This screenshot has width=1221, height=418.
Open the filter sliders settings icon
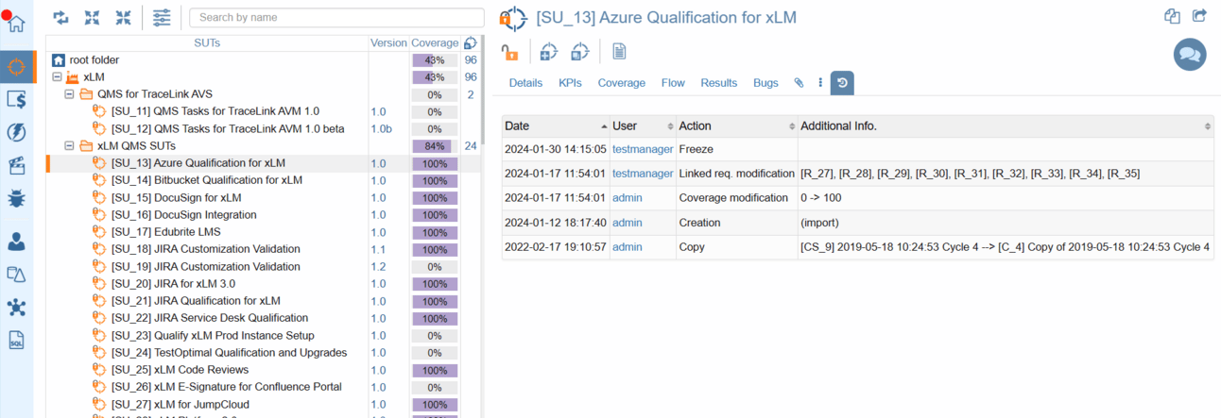(x=162, y=17)
